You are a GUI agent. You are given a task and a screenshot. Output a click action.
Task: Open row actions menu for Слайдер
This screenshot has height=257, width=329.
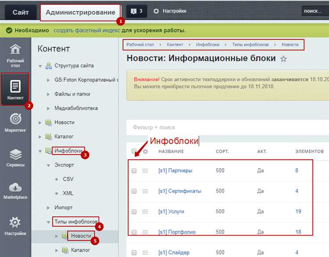(145, 253)
